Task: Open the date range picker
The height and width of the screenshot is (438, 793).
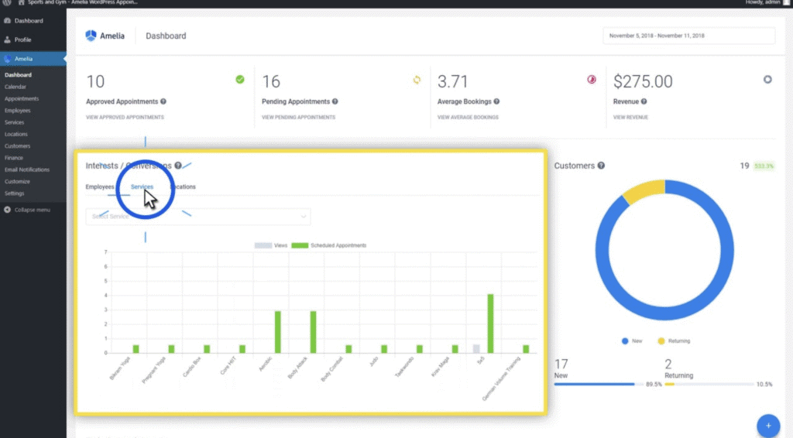Action: (688, 36)
